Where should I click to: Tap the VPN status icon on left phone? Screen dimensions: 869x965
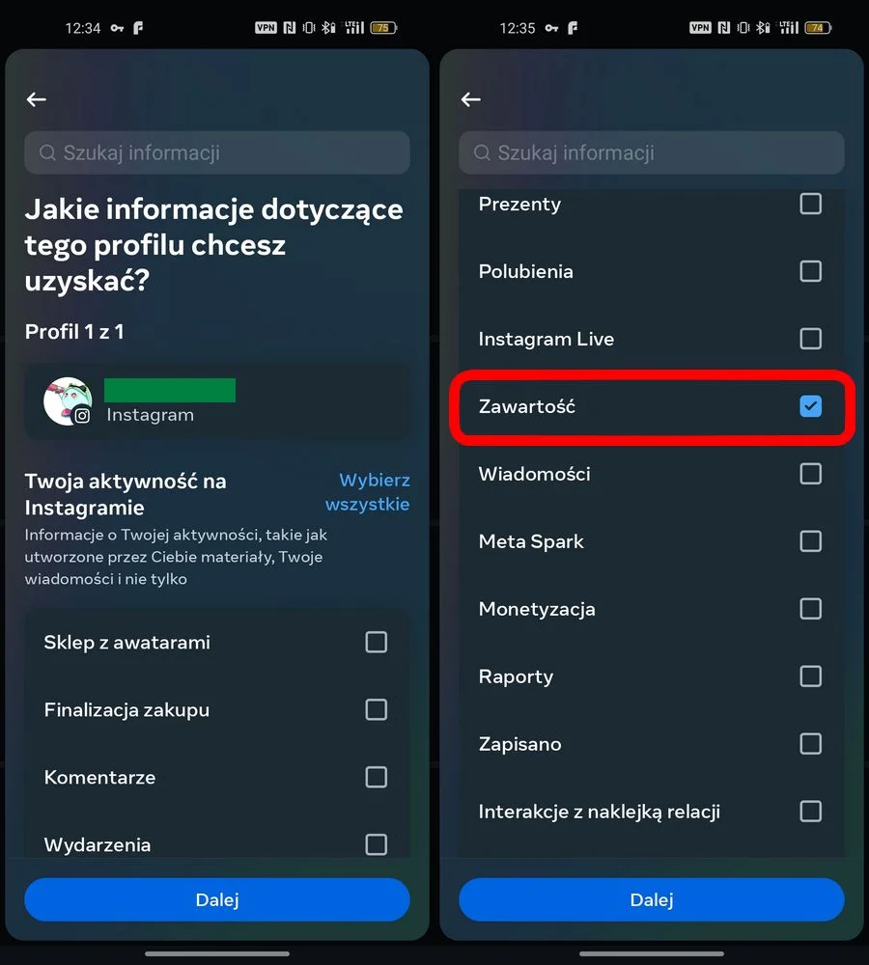[266, 28]
